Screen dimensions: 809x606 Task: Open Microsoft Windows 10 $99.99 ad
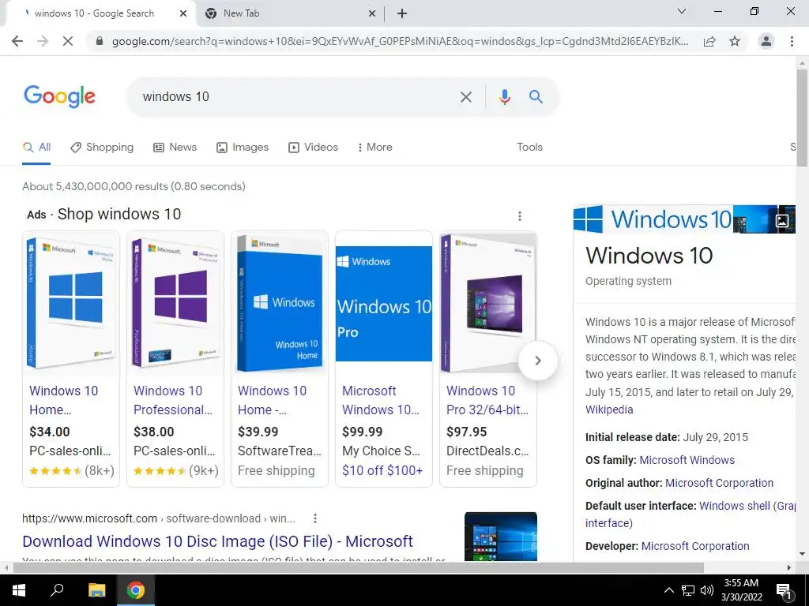384,359
